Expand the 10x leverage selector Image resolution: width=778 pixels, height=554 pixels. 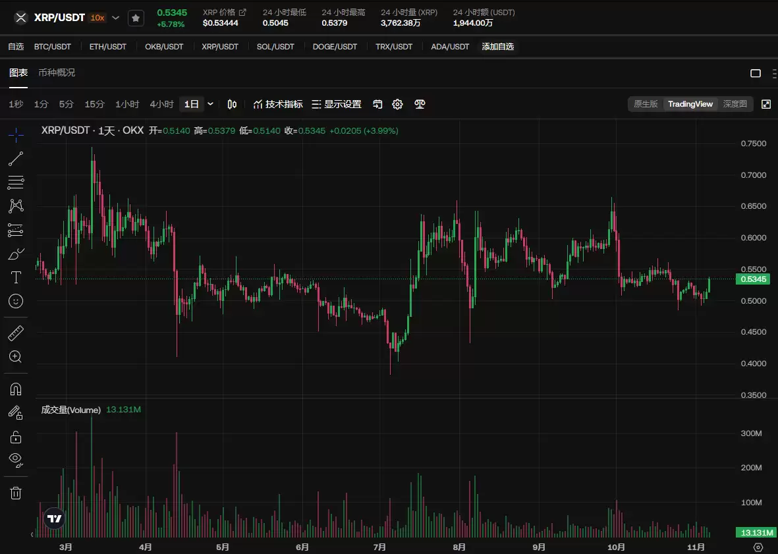tap(97, 18)
